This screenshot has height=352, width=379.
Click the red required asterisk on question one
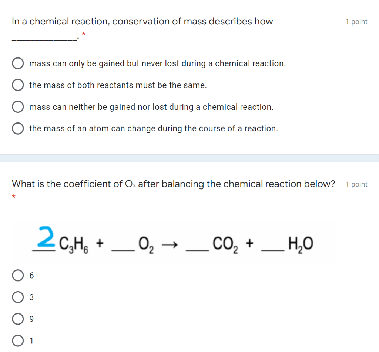coord(83,34)
